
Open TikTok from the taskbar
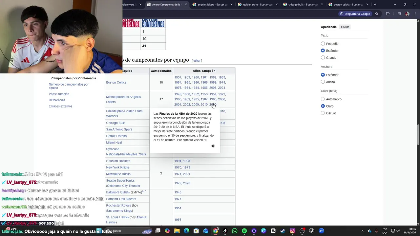pyautogui.click(x=225, y=231)
